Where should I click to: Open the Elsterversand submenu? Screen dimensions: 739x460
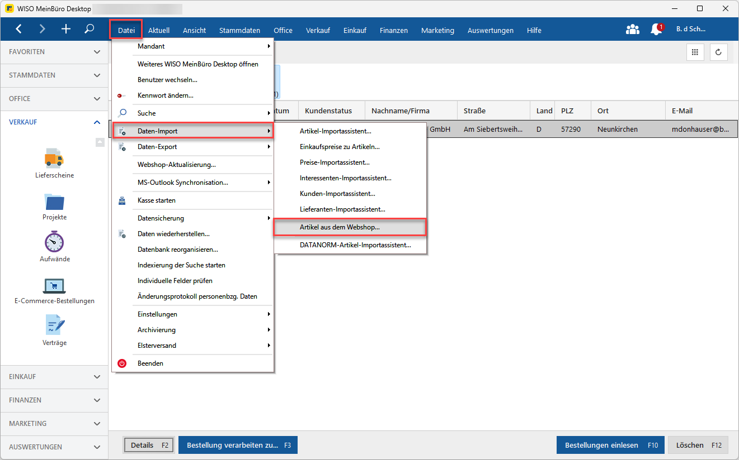point(193,346)
